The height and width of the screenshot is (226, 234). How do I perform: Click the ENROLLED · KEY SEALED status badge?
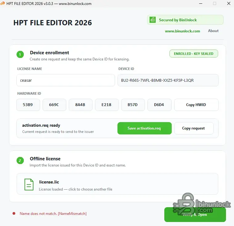point(194,54)
